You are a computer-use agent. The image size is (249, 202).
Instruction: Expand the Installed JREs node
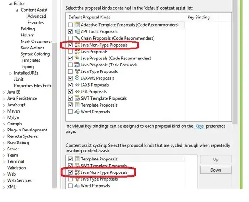pyautogui.click(x=10, y=73)
